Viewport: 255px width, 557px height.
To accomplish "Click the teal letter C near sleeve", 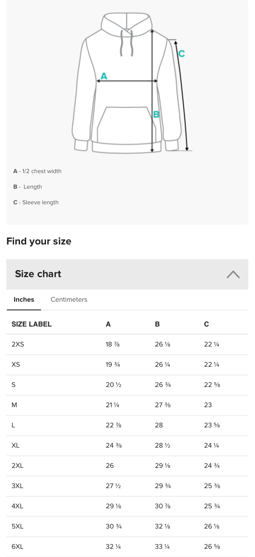I will click(182, 53).
